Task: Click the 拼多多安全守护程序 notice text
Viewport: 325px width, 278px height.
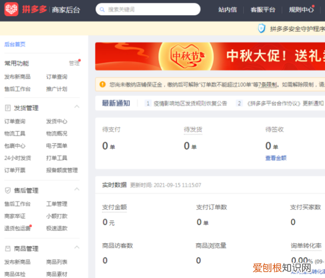Action: point(297,29)
